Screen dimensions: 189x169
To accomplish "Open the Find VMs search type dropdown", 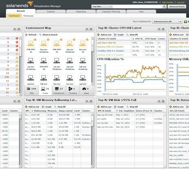I will point(102,7).
